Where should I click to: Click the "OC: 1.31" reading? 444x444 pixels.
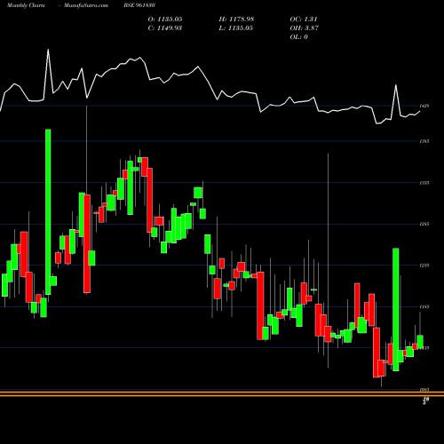(304, 20)
